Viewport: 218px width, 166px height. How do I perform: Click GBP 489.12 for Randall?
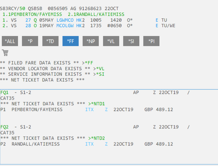pyautogui.click(x=159, y=144)
